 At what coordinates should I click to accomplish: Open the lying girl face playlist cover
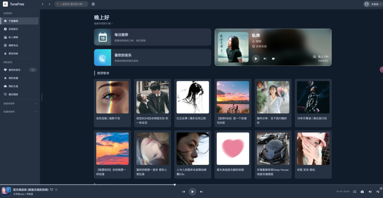coord(153,149)
